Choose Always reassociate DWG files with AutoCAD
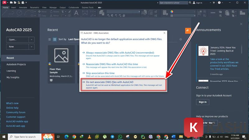 [x=123, y=55]
